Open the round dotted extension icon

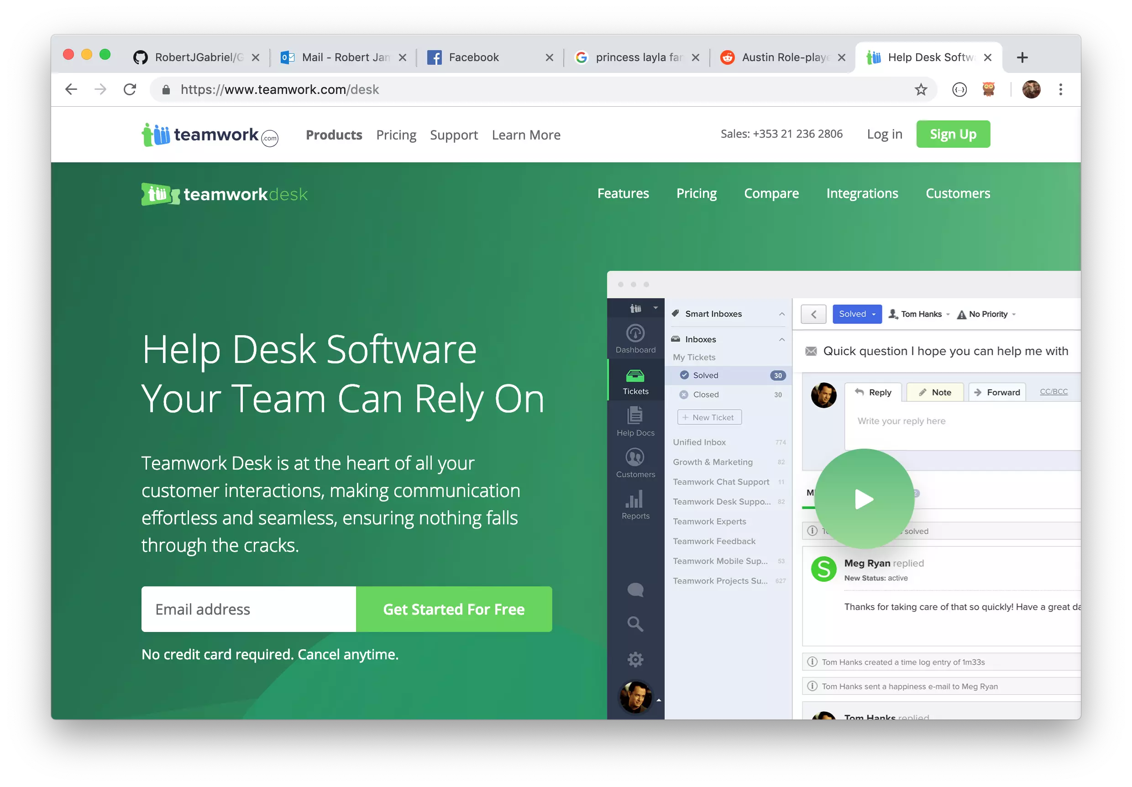pyautogui.click(x=959, y=89)
